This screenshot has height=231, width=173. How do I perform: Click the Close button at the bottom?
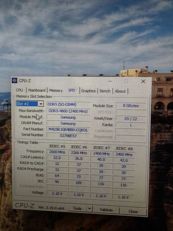point(133,212)
